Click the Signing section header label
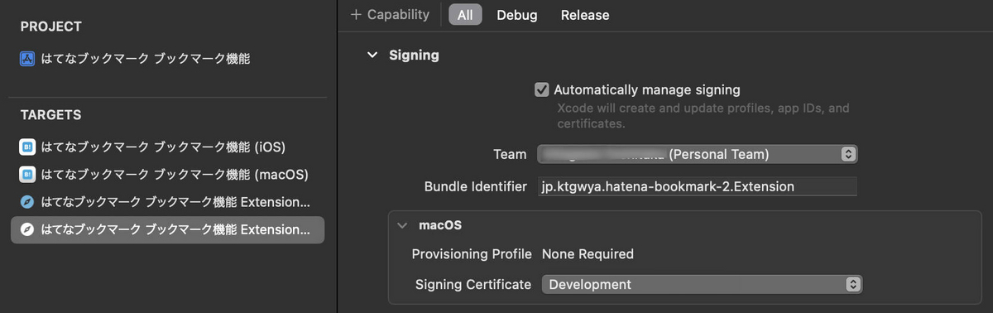 point(414,55)
